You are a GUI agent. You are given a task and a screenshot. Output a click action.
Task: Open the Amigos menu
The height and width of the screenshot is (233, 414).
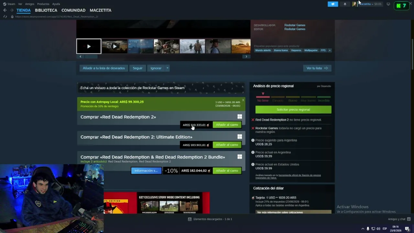pos(30,4)
